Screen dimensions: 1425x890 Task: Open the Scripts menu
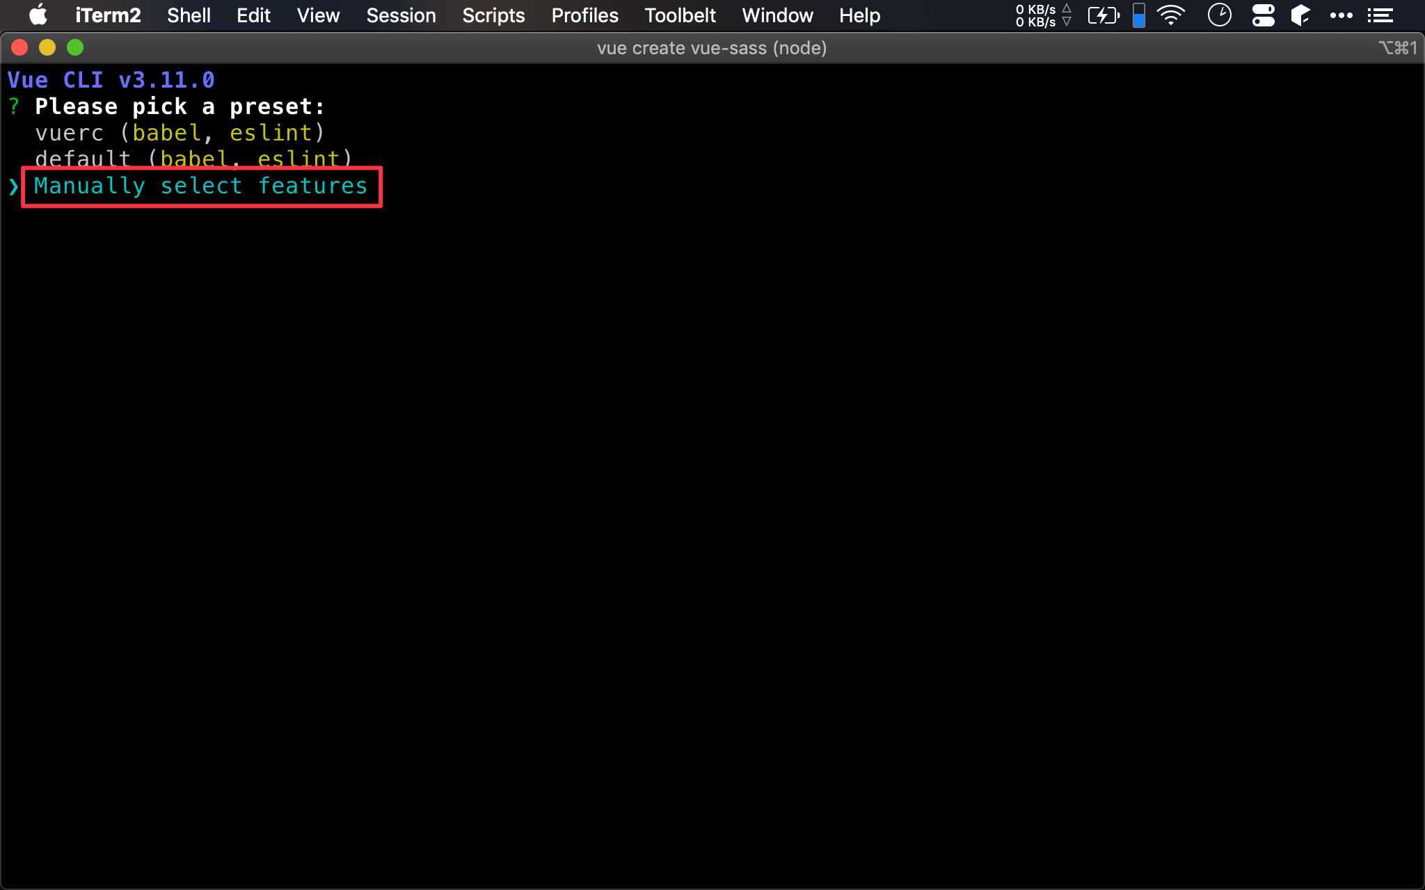(x=493, y=15)
